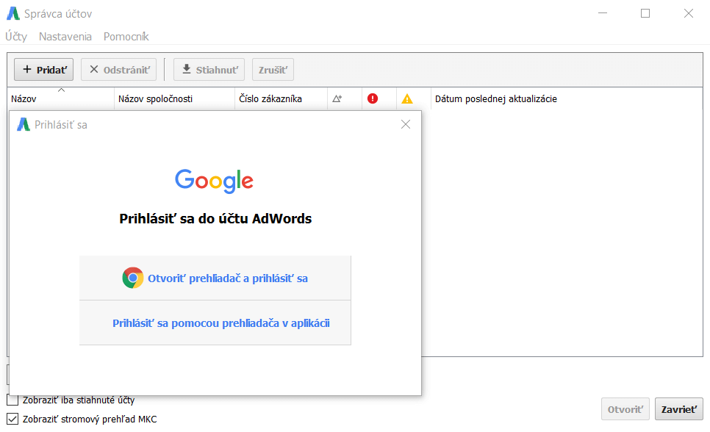Click the Google logo in the dialog

pyautogui.click(x=214, y=181)
